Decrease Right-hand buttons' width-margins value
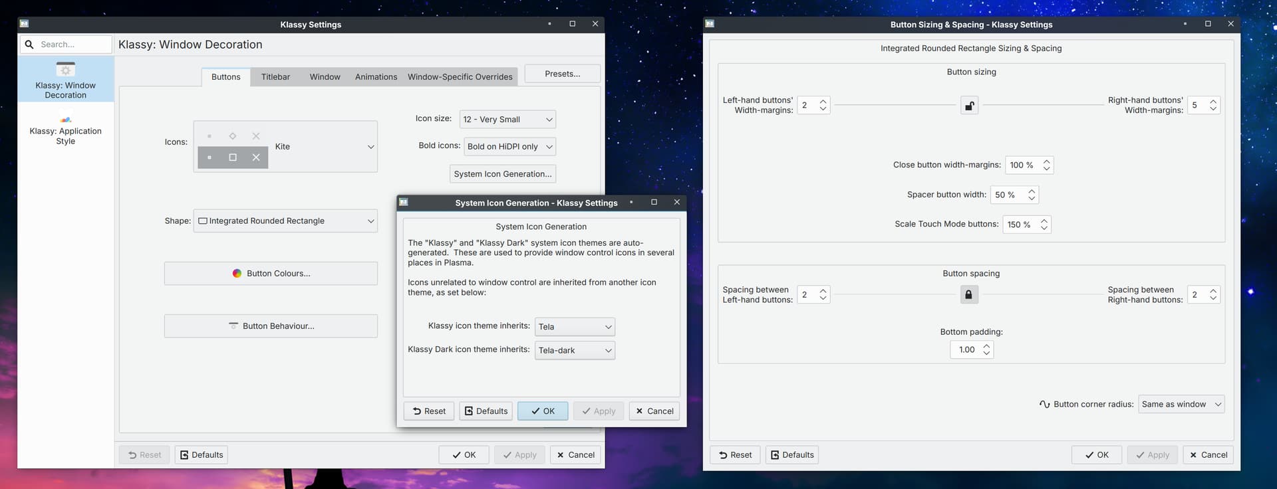 [x=1213, y=110]
